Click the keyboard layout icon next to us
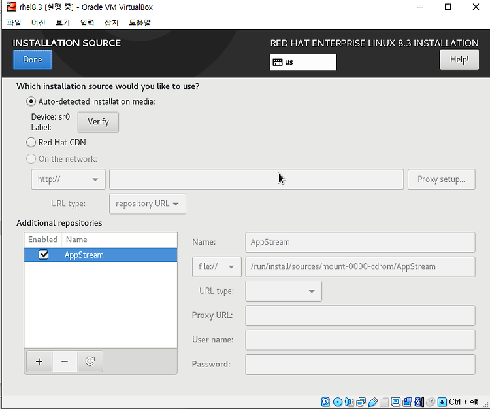Screen dimensions: 490x409 (278, 62)
